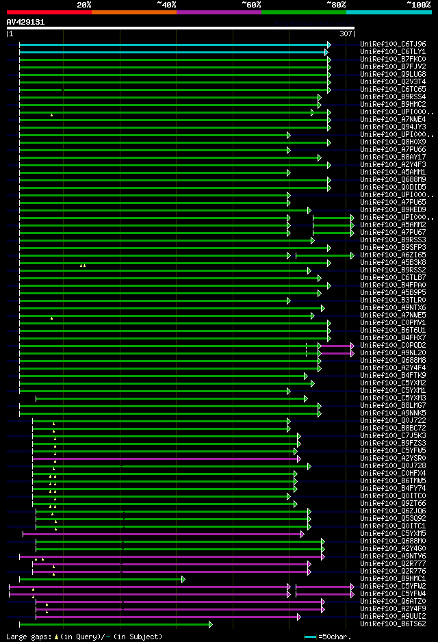Select the UniRef100_A7NWE4 label
Screen dimensions: 438x642
pyautogui.click(x=393, y=119)
